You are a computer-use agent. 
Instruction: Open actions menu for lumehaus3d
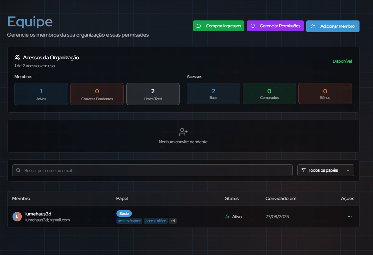coord(350,217)
